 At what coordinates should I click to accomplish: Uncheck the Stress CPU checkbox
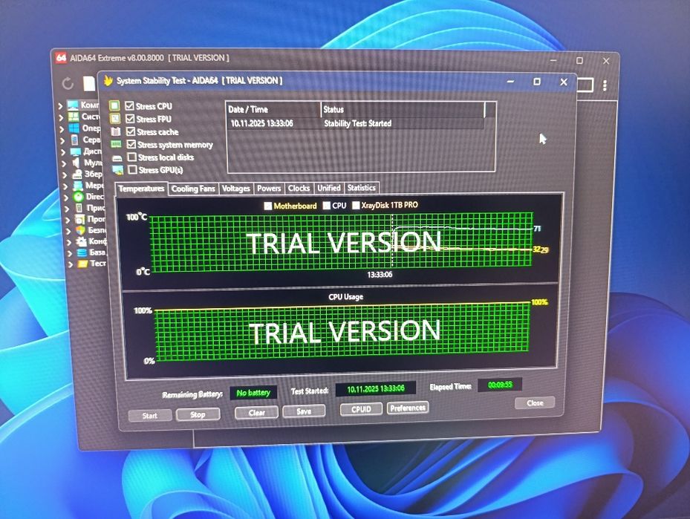pos(129,105)
